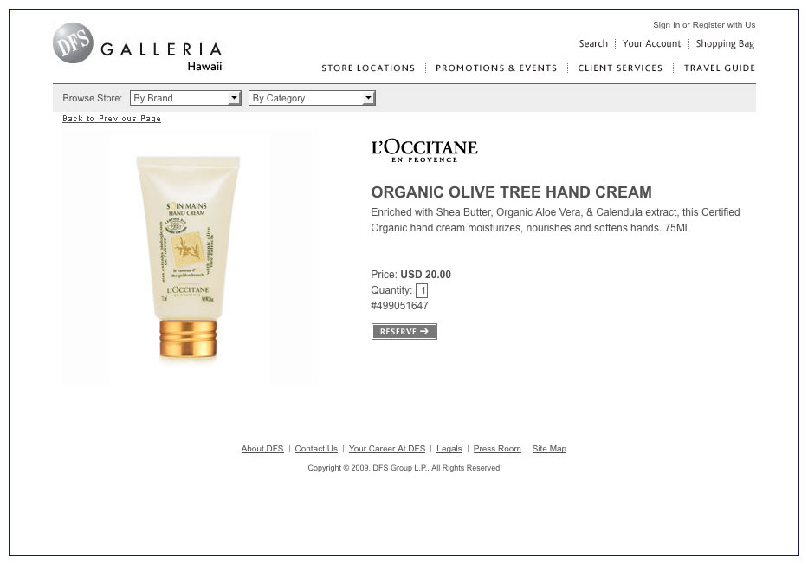Click the Sign In link

pos(666,25)
